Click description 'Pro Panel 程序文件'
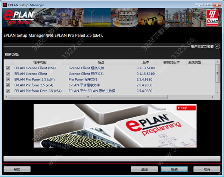This screenshot has width=224, height=177. pos(83,79)
